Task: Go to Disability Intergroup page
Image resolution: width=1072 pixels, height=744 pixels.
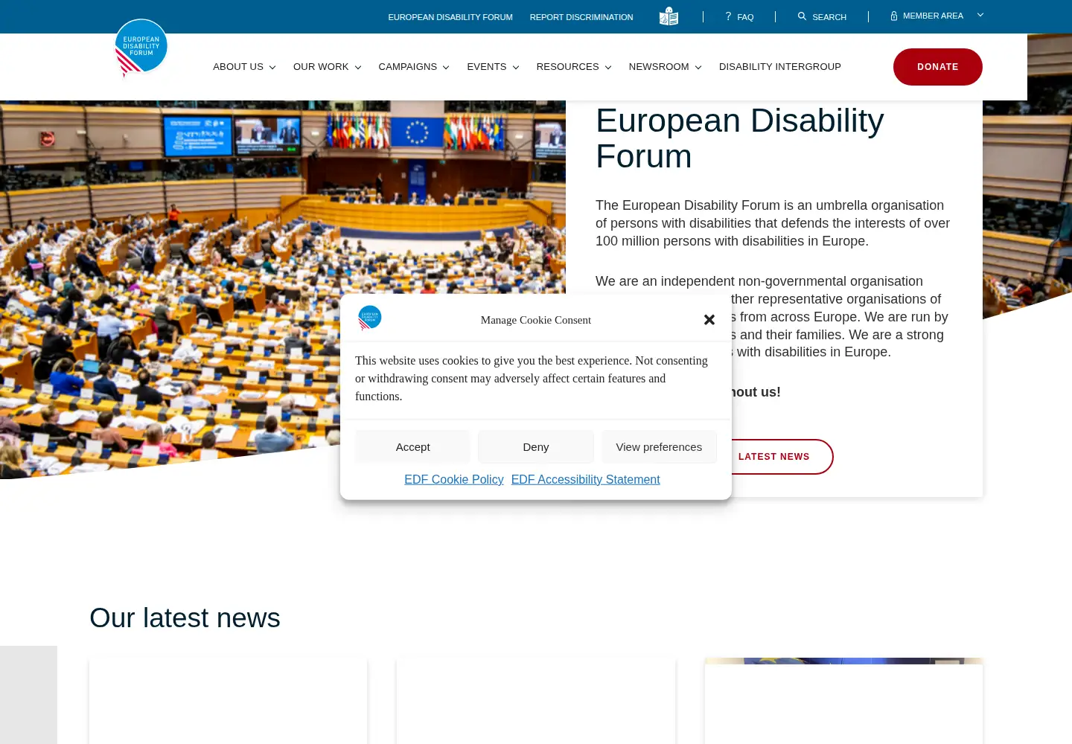Action: click(x=780, y=67)
